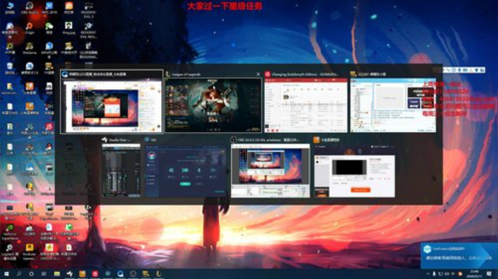Open Cortana circle on the taskbar
This screenshot has width=498, height=279.
click(31, 273)
